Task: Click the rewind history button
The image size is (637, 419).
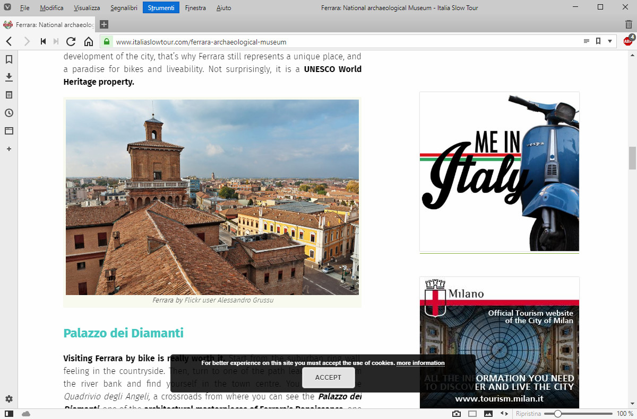Action: (x=43, y=41)
